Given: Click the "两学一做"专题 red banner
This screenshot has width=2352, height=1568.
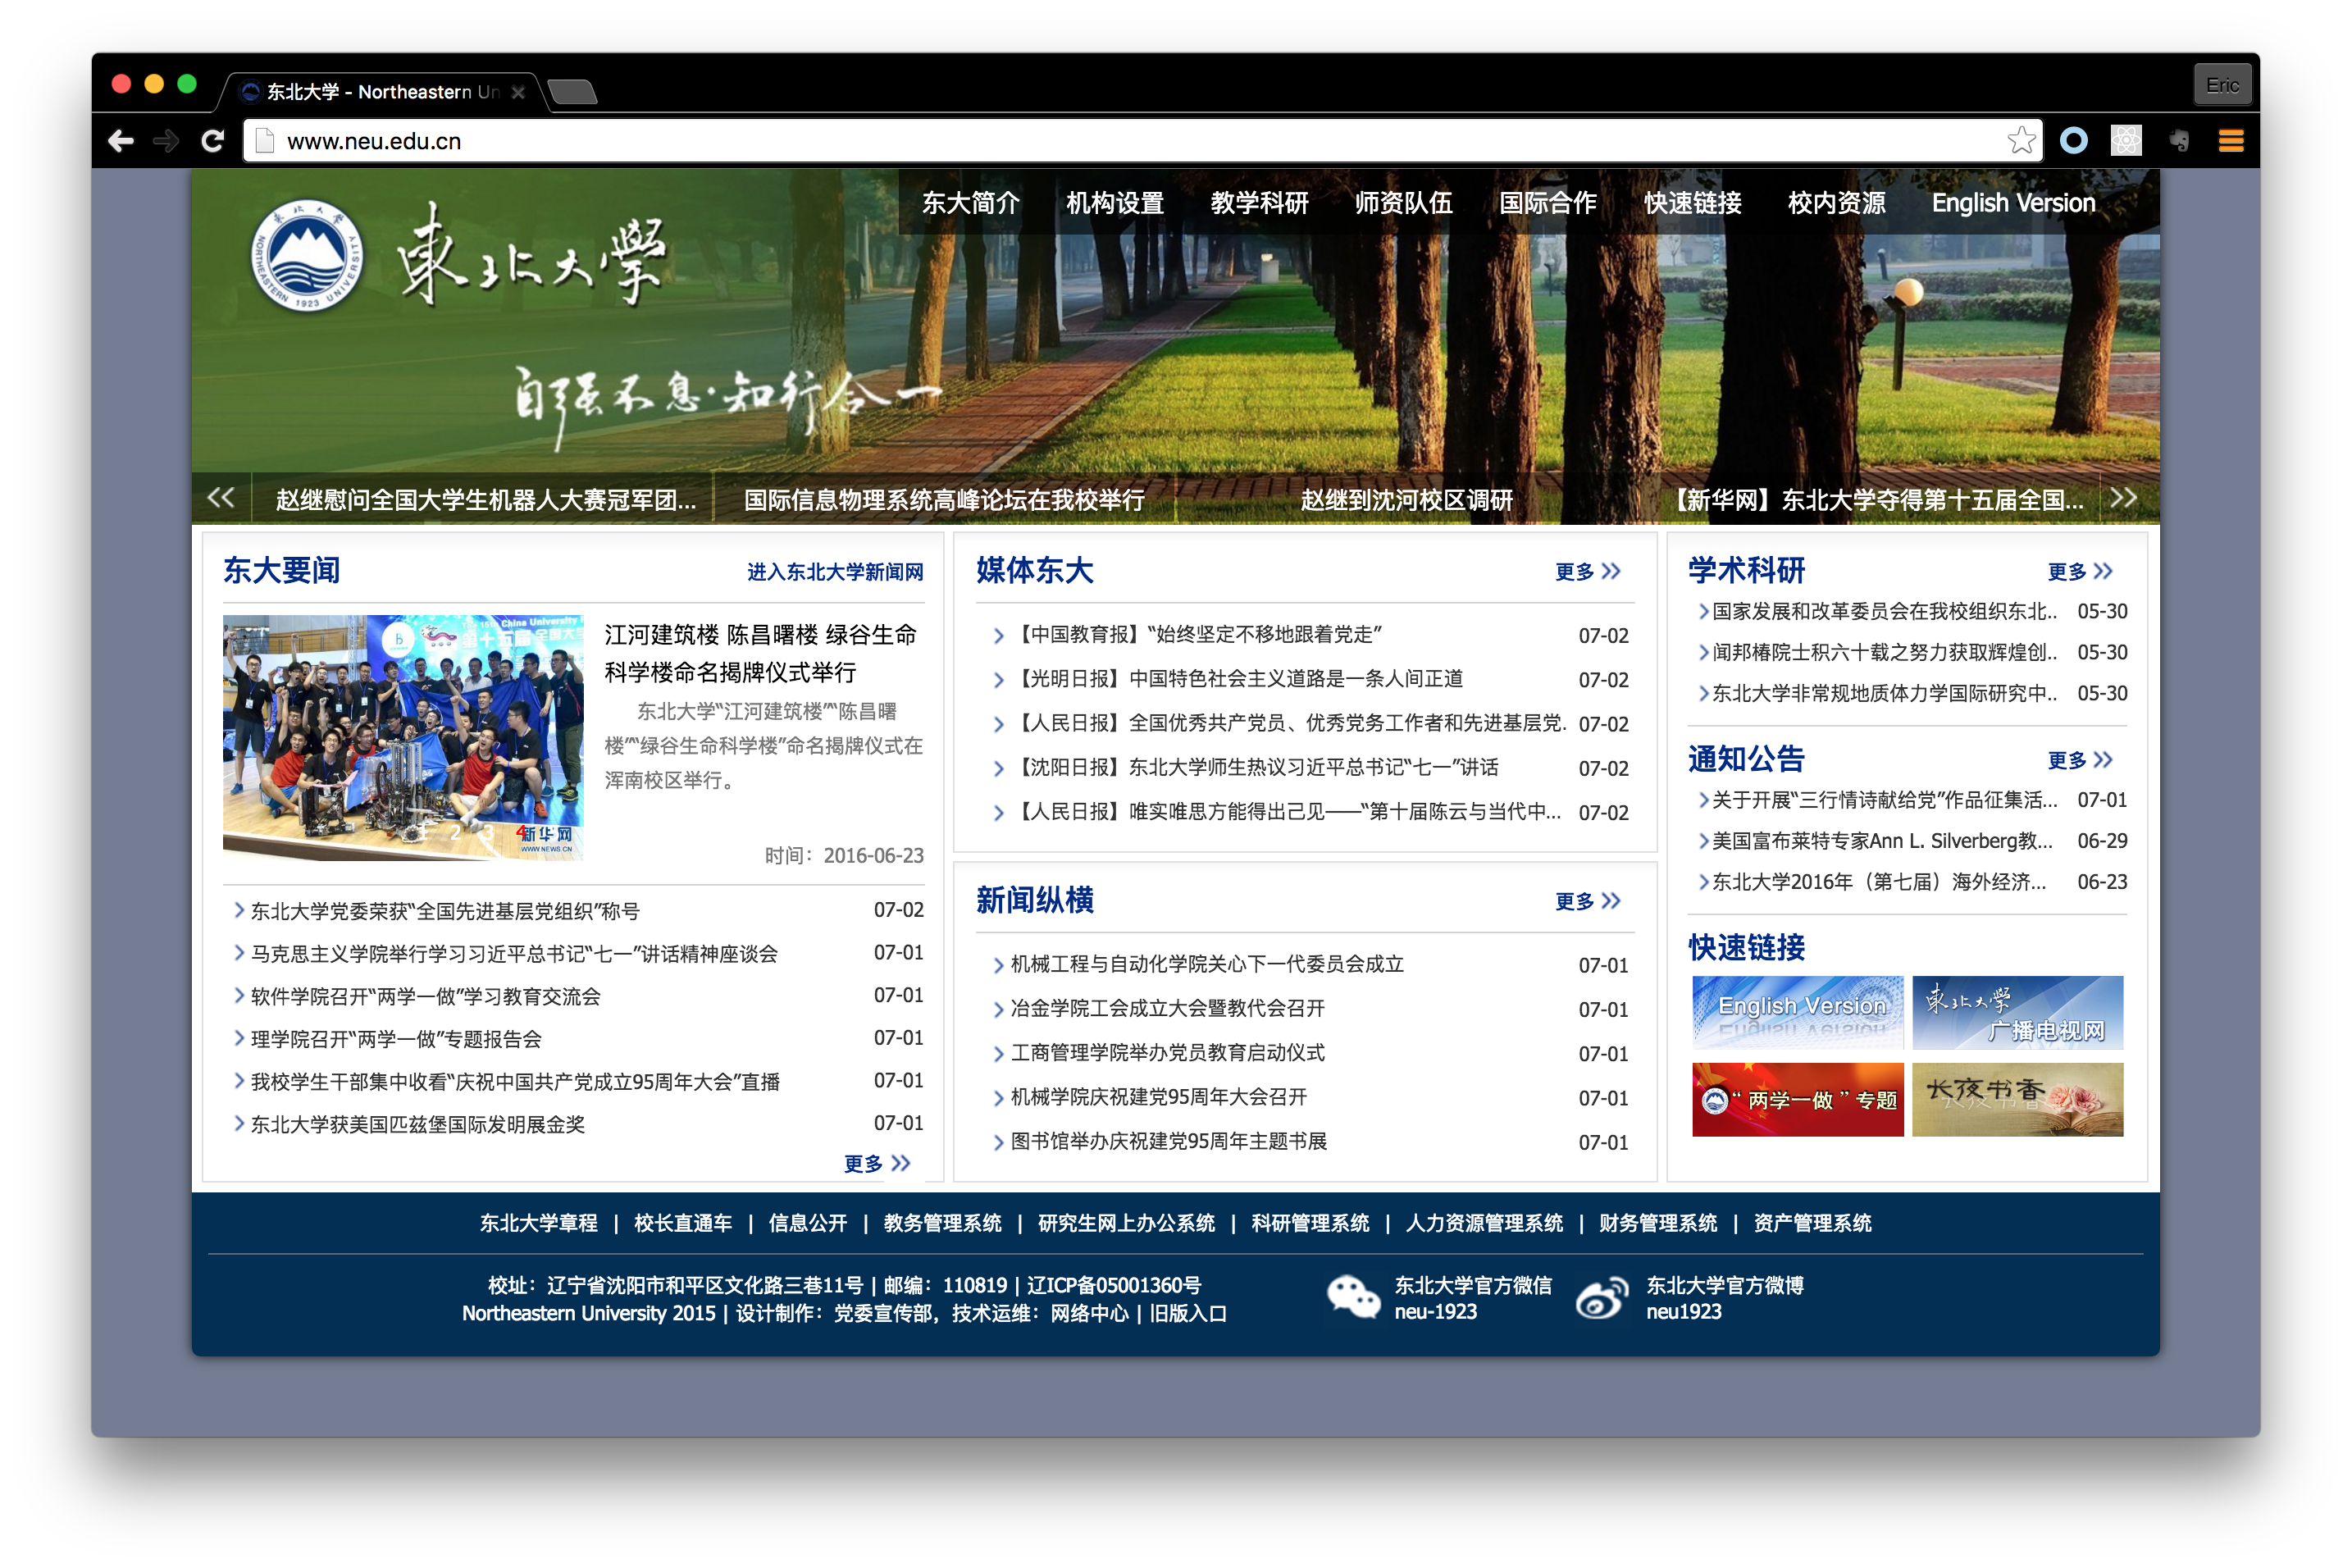Looking at the screenshot, I should pyautogui.click(x=1797, y=1099).
